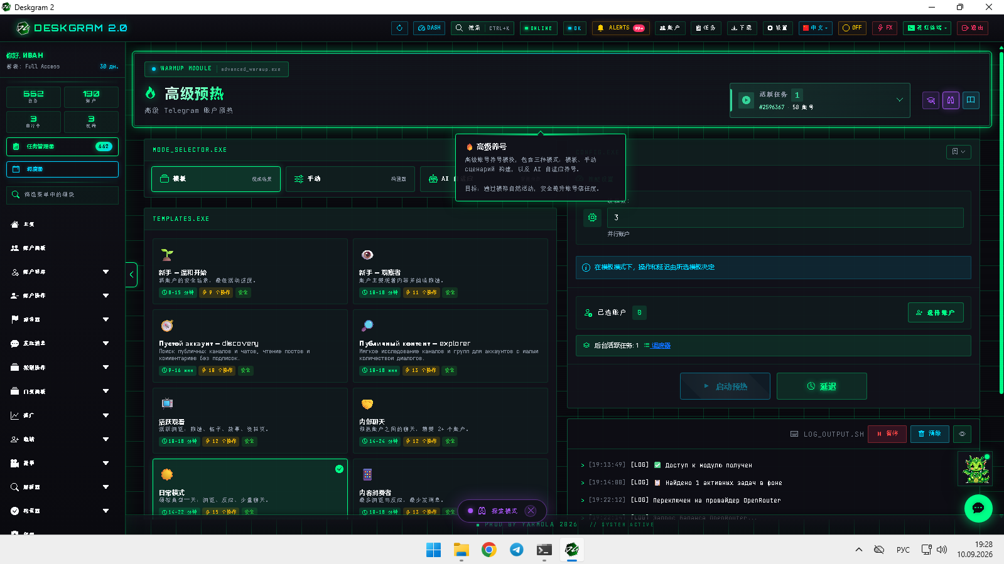Click the refresh icon in the top toolbar
The image size is (1004, 564).
coord(399,28)
